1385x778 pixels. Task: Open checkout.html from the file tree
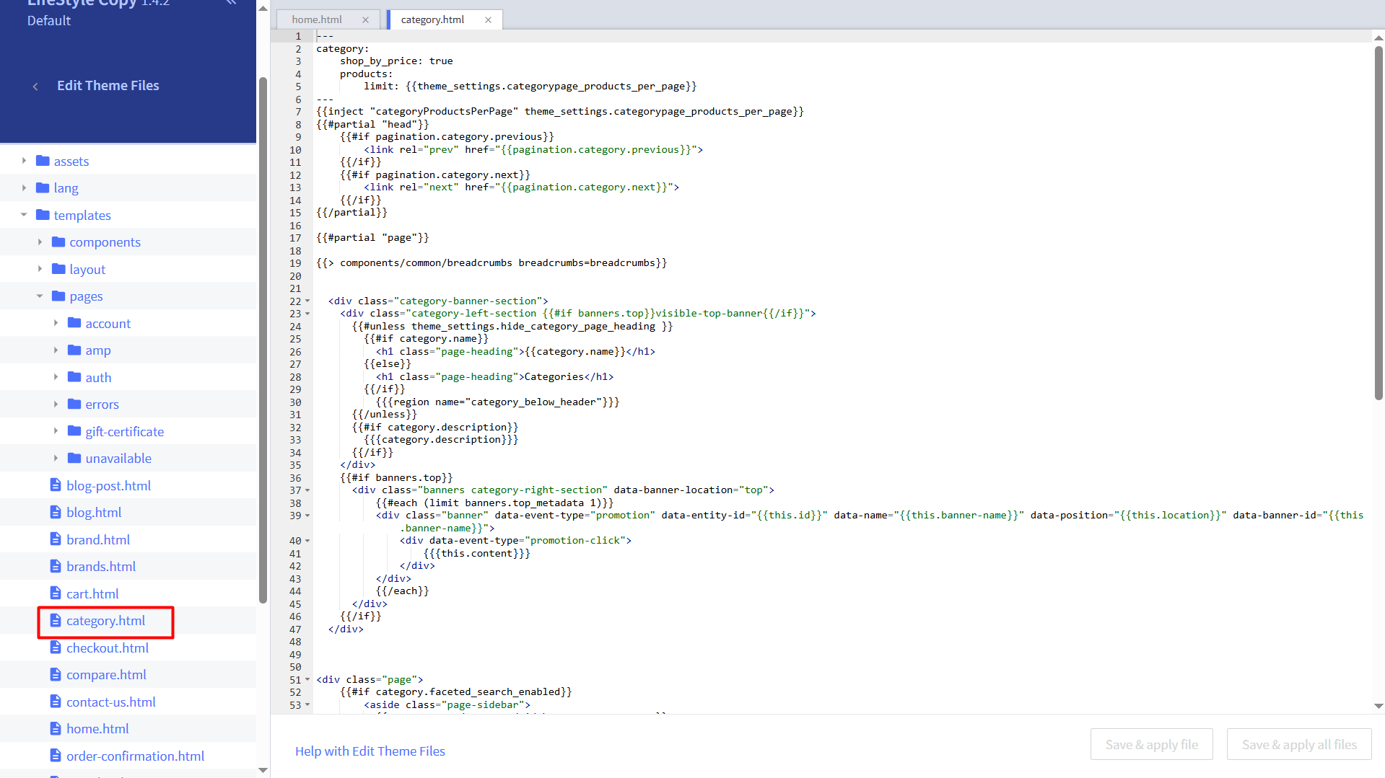pyautogui.click(x=108, y=647)
